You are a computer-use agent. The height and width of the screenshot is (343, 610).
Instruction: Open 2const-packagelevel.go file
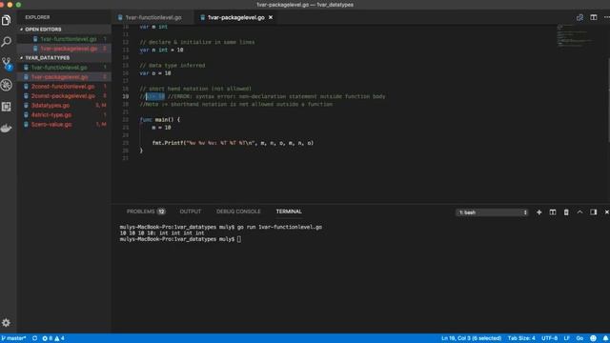click(64, 95)
